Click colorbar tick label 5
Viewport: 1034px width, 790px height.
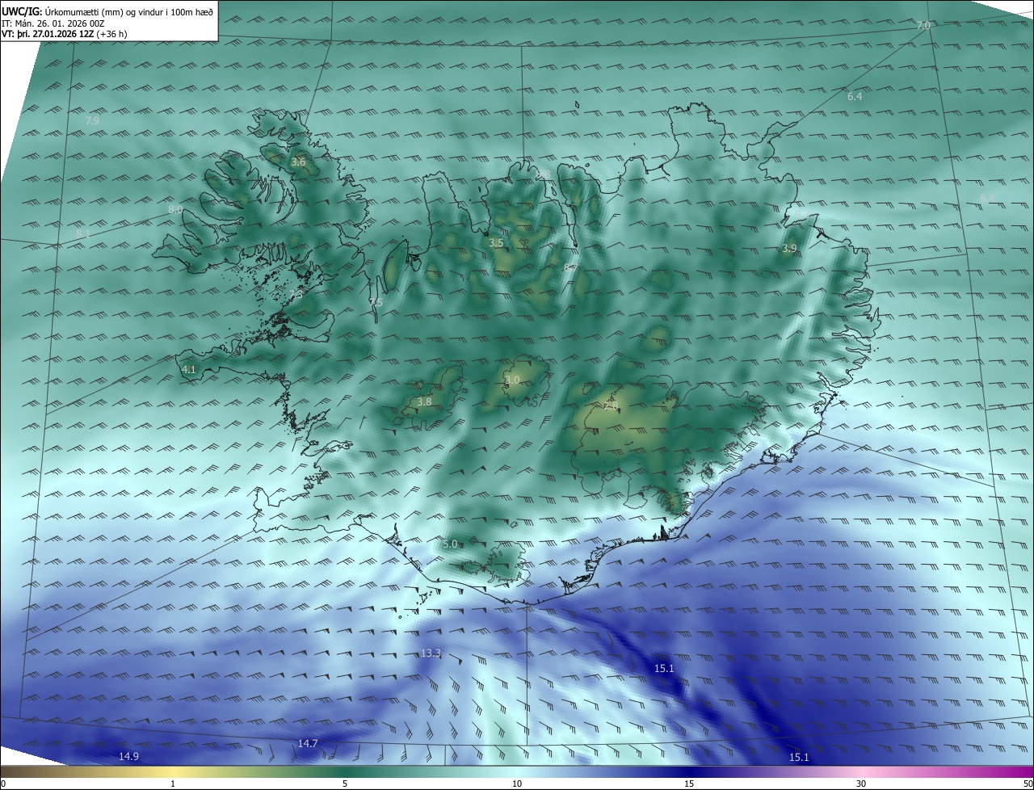[x=345, y=784]
